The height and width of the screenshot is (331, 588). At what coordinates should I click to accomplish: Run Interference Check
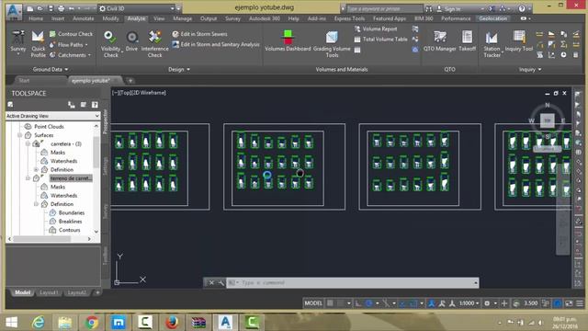tap(154, 44)
